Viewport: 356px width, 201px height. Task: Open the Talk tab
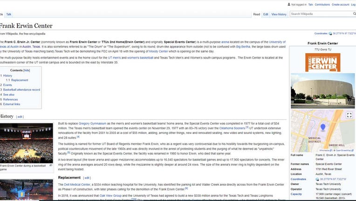click(9, 14)
